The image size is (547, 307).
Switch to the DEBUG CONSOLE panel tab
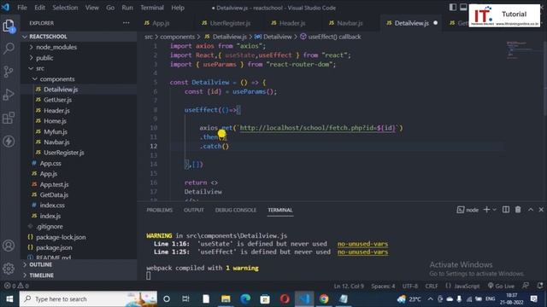pyautogui.click(x=236, y=210)
